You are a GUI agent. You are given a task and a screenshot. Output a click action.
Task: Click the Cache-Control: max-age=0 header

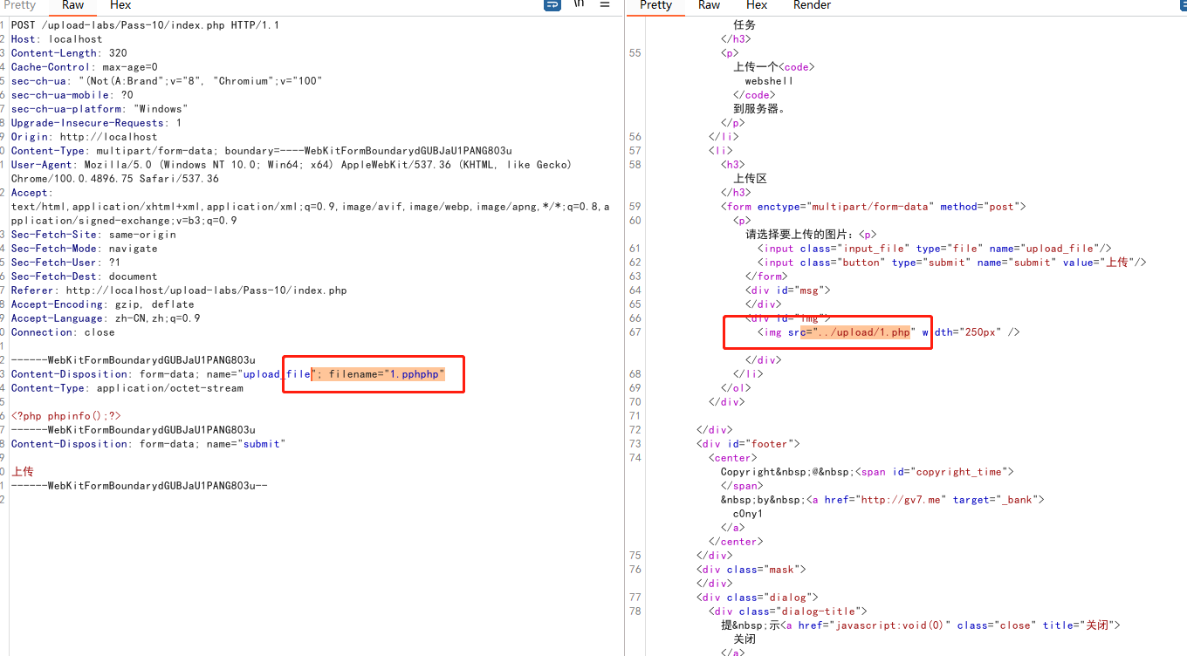pyautogui.click(x=85, y=67)
